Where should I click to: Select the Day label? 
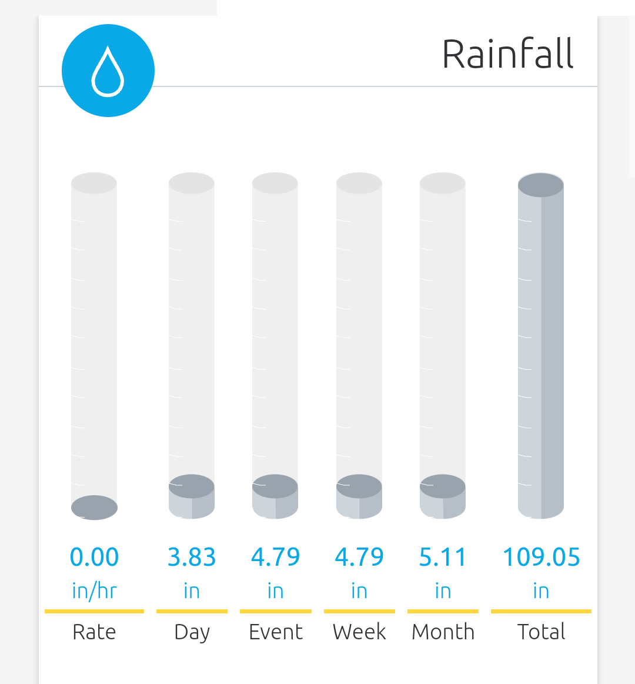pyautogui.click(x=192, y=632)
